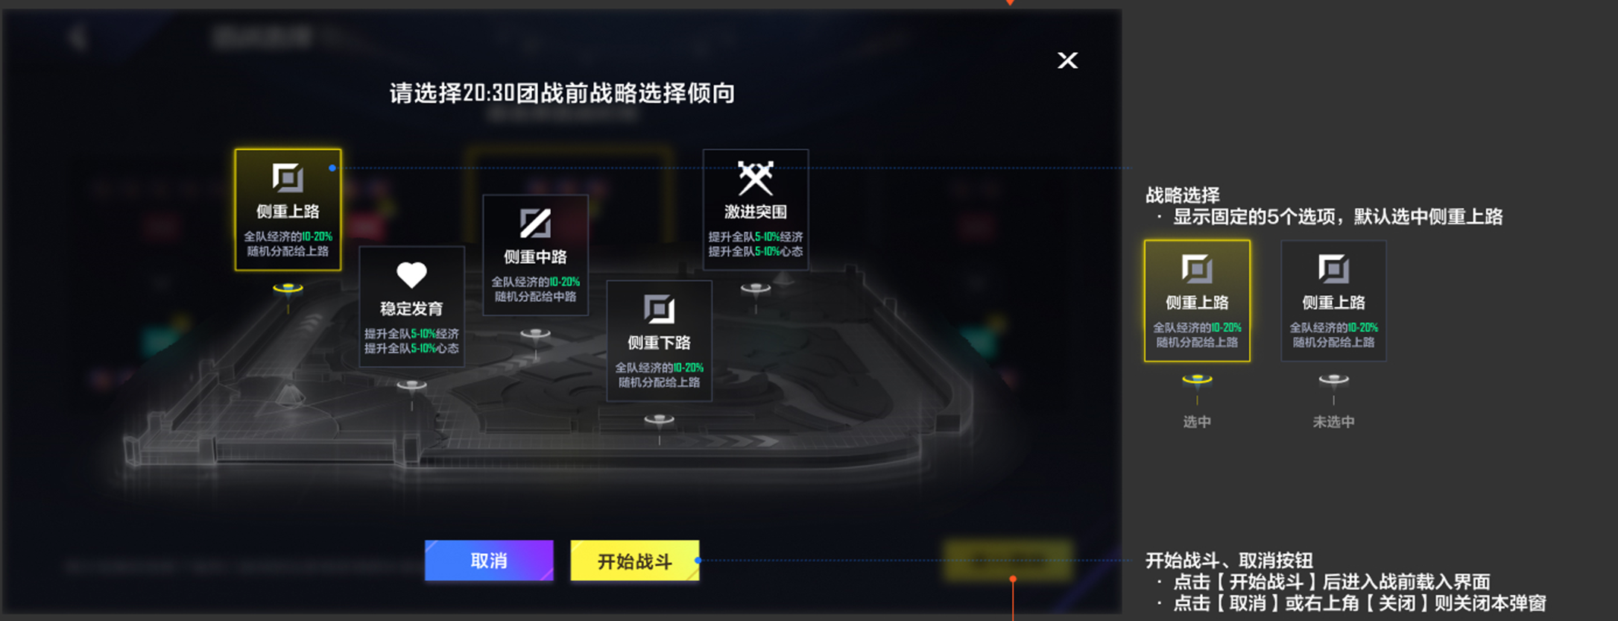Viewport: 1618px width, 621px height.
Task: Click map pin marker below 稳定发育
Action: click(x=411, y=385)
